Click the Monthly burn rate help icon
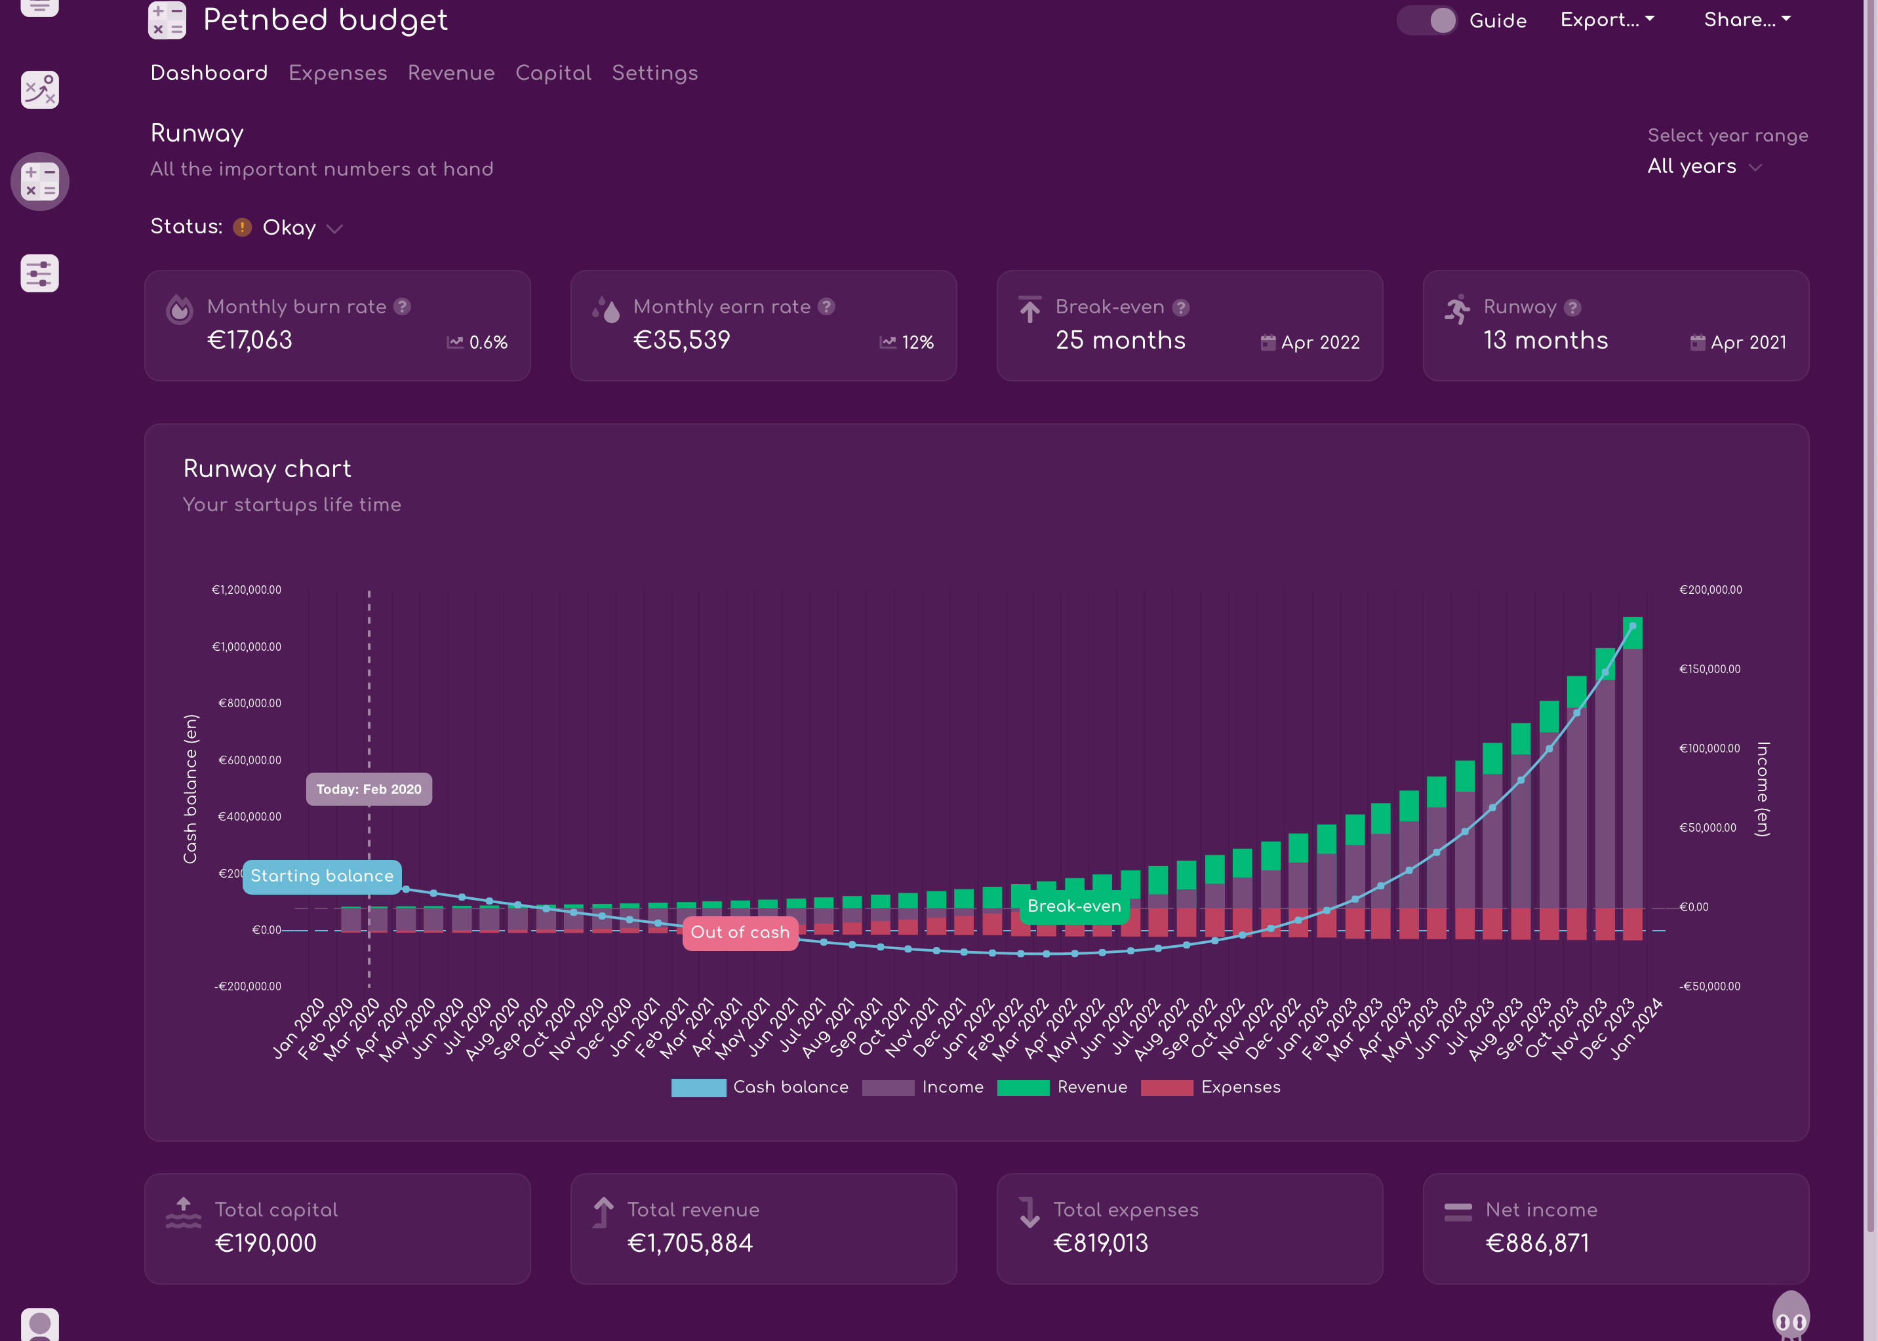Screen dimensions: 1878x1341 [x=403, y=306]
